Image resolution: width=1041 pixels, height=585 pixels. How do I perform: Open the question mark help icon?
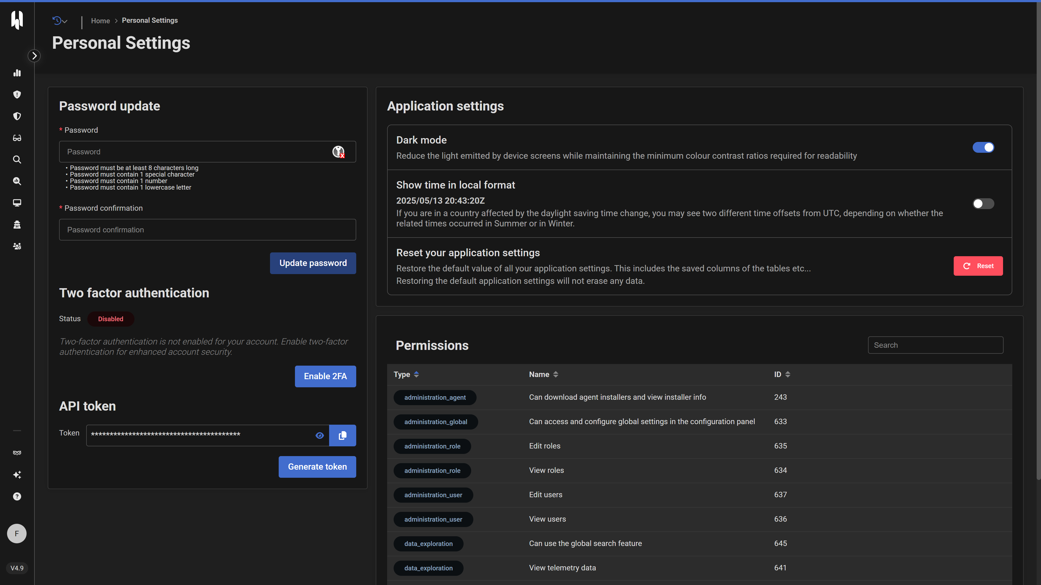coord(17,497)
